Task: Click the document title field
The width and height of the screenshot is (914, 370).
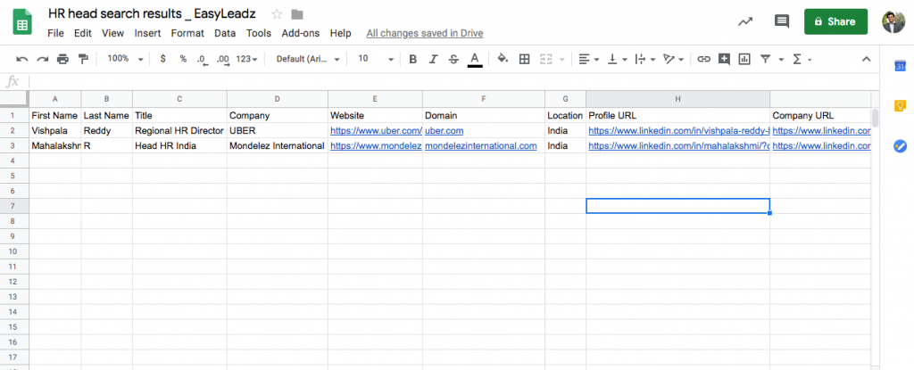Action: [152, 14]
